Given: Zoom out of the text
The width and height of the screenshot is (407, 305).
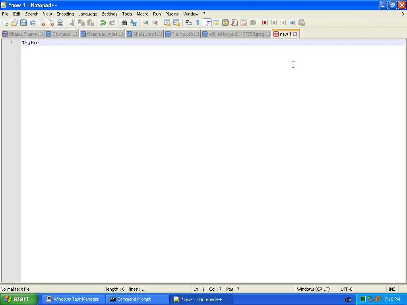Looking at the screenshot, I should point(155,23).
